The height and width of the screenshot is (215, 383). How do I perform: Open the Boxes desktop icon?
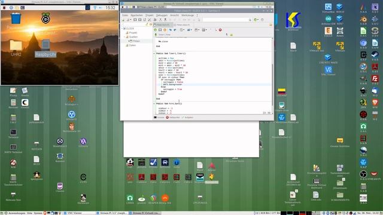coord(340,32)
